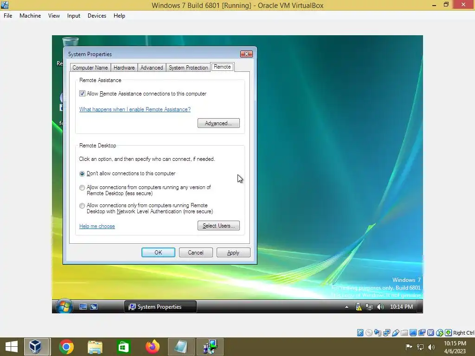This screenshot has height=356, width=475.
Task: Open the Devices menu
Action: (97, 16)
